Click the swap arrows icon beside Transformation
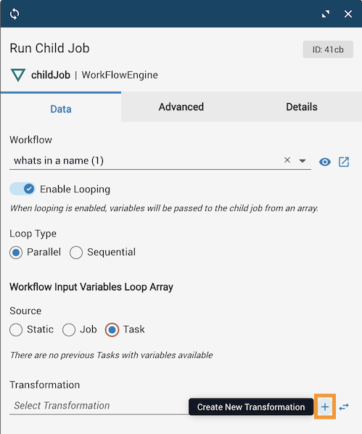This screenshot has height=434, width=362. click(x=344, y=406)
